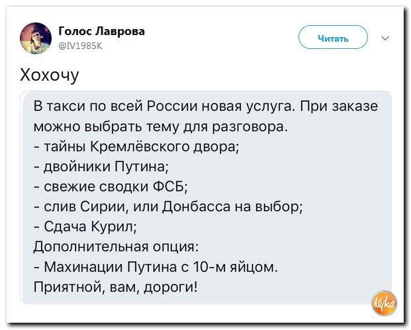Expand the tweet options chevron
This screenshot has width=411, height=330.
pyautogui.click(x=385, y=38)
